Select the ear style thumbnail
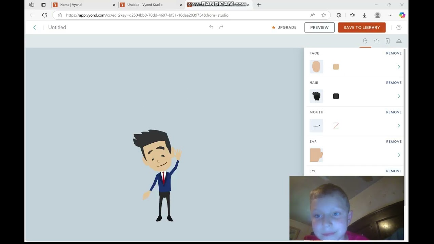Image resolution: width=434 pixels, height=244 pixels. pyautogui.click(x=316, y=155)
